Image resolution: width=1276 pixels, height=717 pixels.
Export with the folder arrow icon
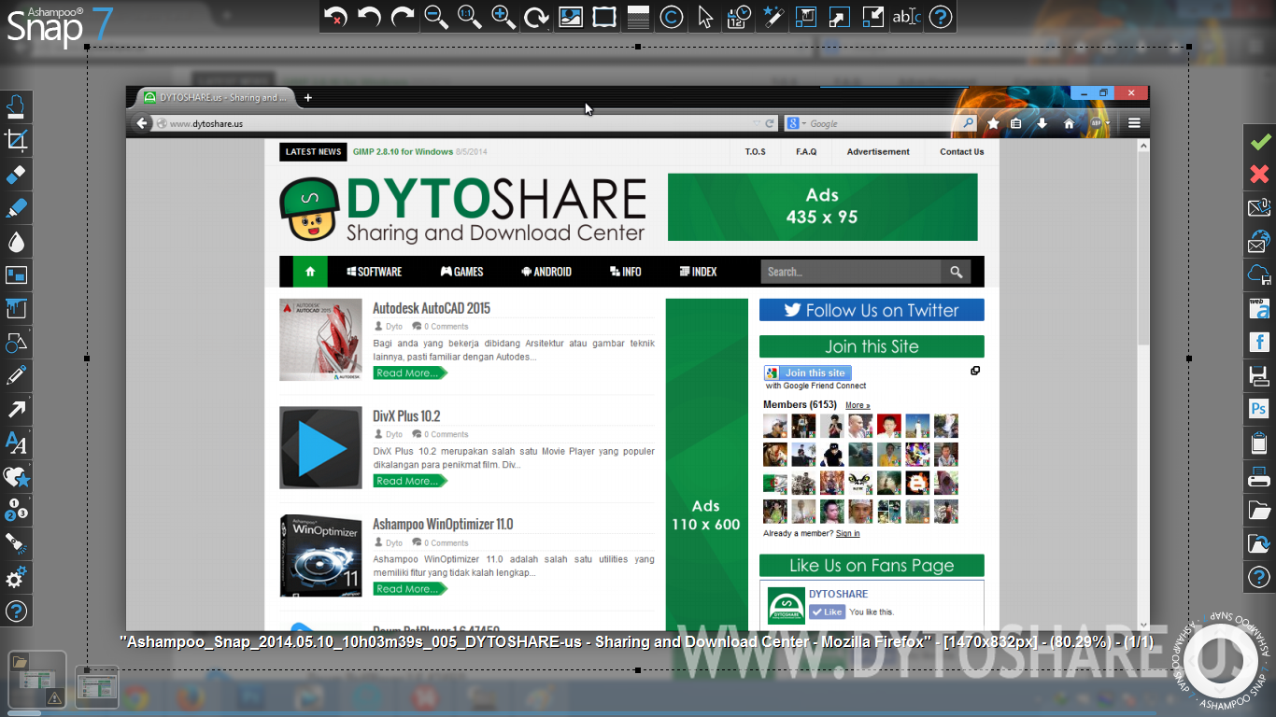[1260, 544]
